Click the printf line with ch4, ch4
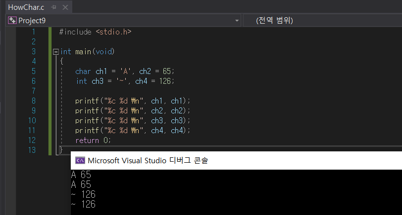The image size is (402, 215). (133, 131)
